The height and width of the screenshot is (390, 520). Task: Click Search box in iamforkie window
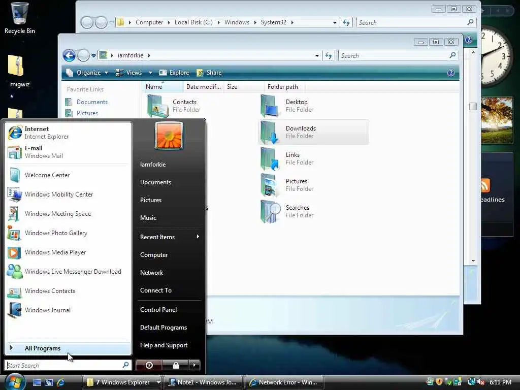398,55
